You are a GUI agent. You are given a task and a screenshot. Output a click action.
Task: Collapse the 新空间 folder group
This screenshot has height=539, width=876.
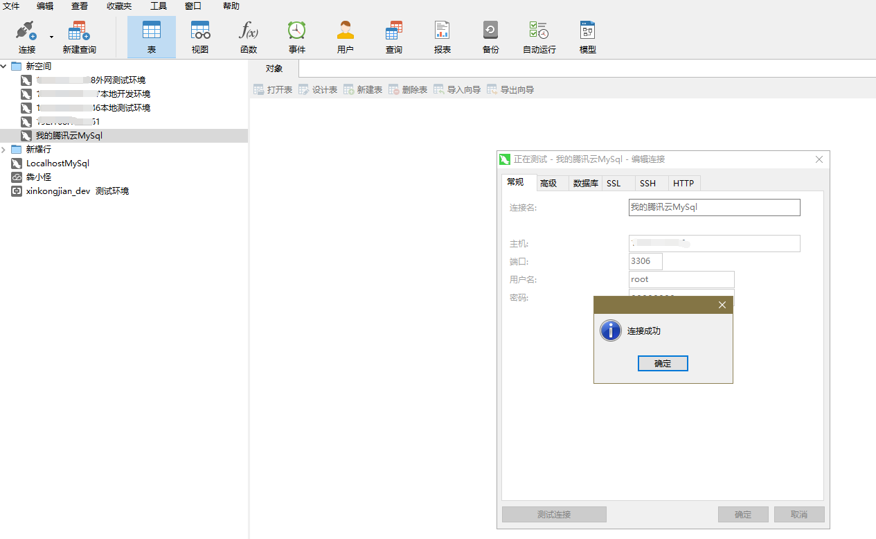[5, 67]
